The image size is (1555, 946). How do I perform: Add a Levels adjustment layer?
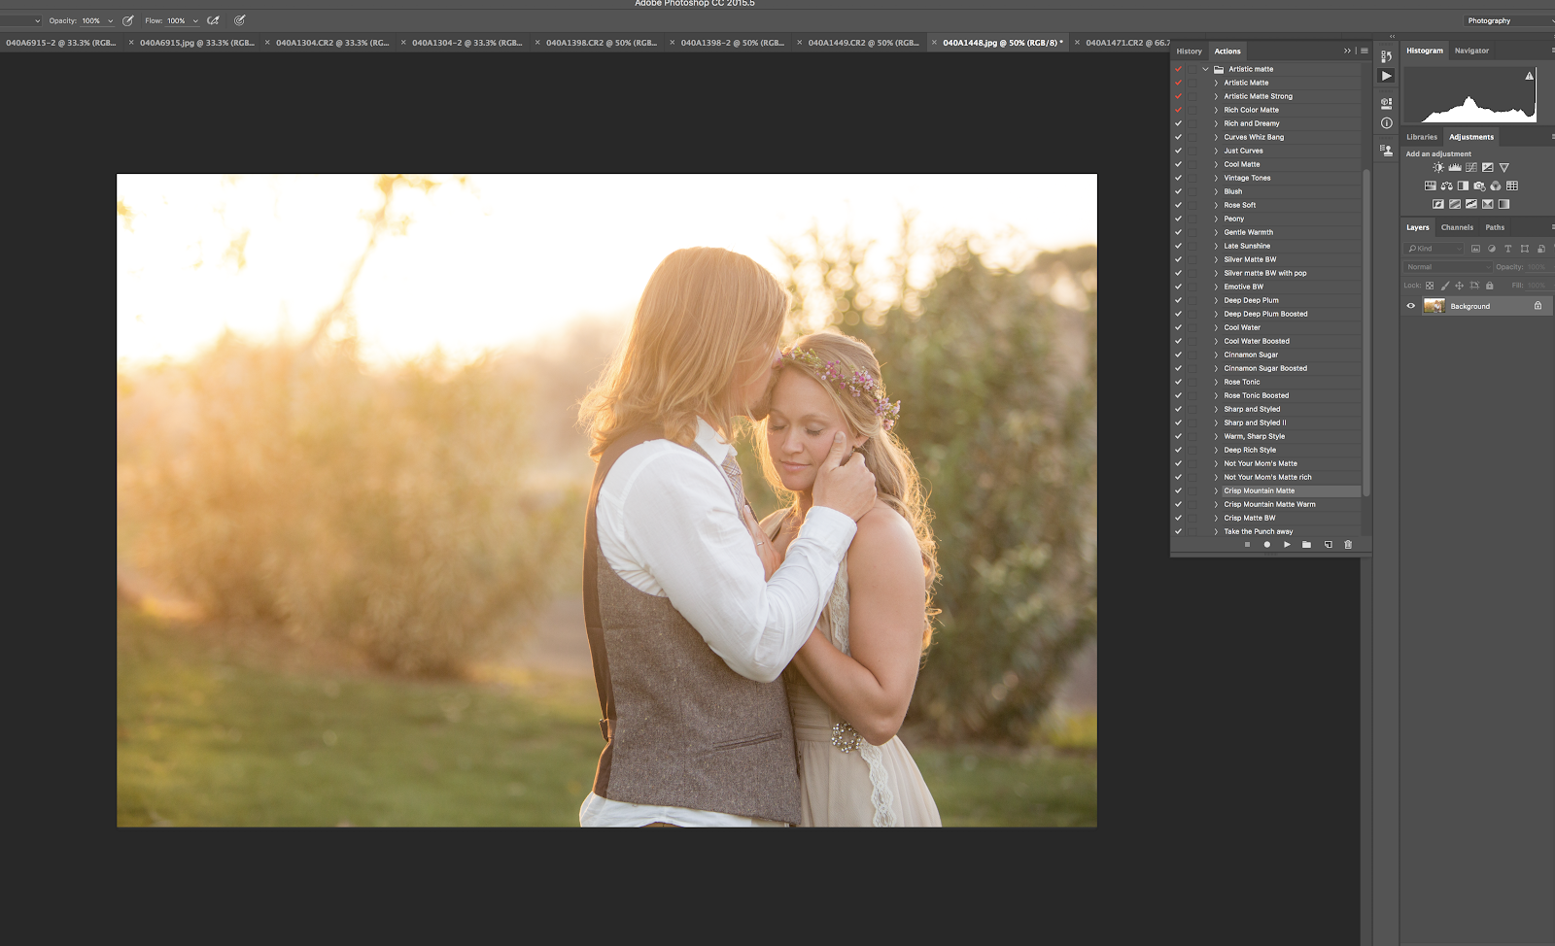tap(1455, 167)
